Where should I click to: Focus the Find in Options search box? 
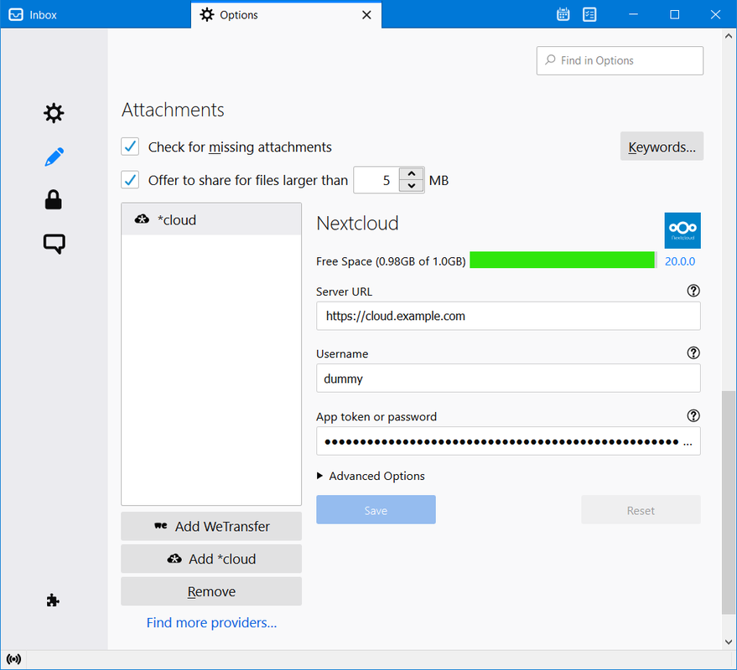[620, 60]
